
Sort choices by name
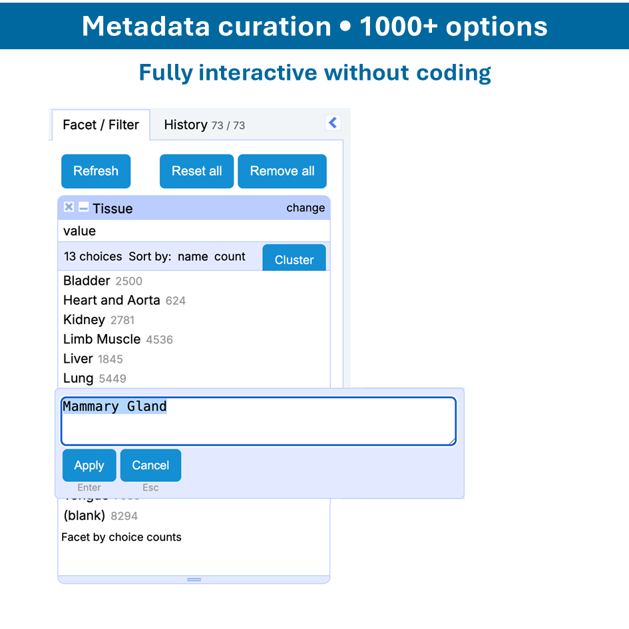click(x=192, y=256)
